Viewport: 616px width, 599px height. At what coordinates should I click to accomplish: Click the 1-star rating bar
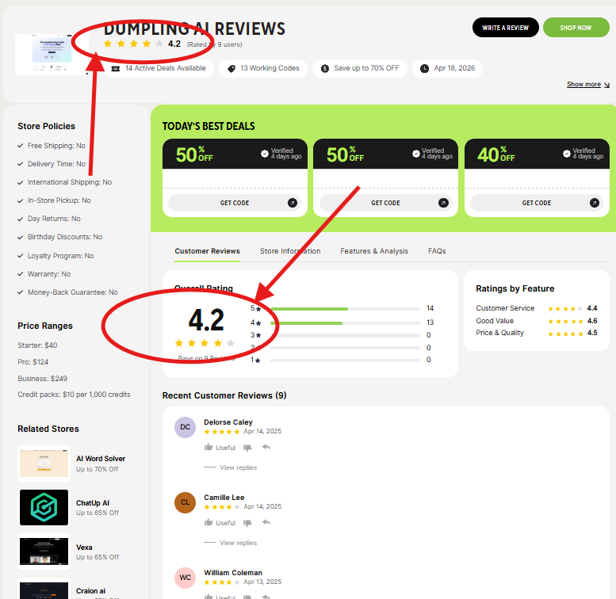345,361
